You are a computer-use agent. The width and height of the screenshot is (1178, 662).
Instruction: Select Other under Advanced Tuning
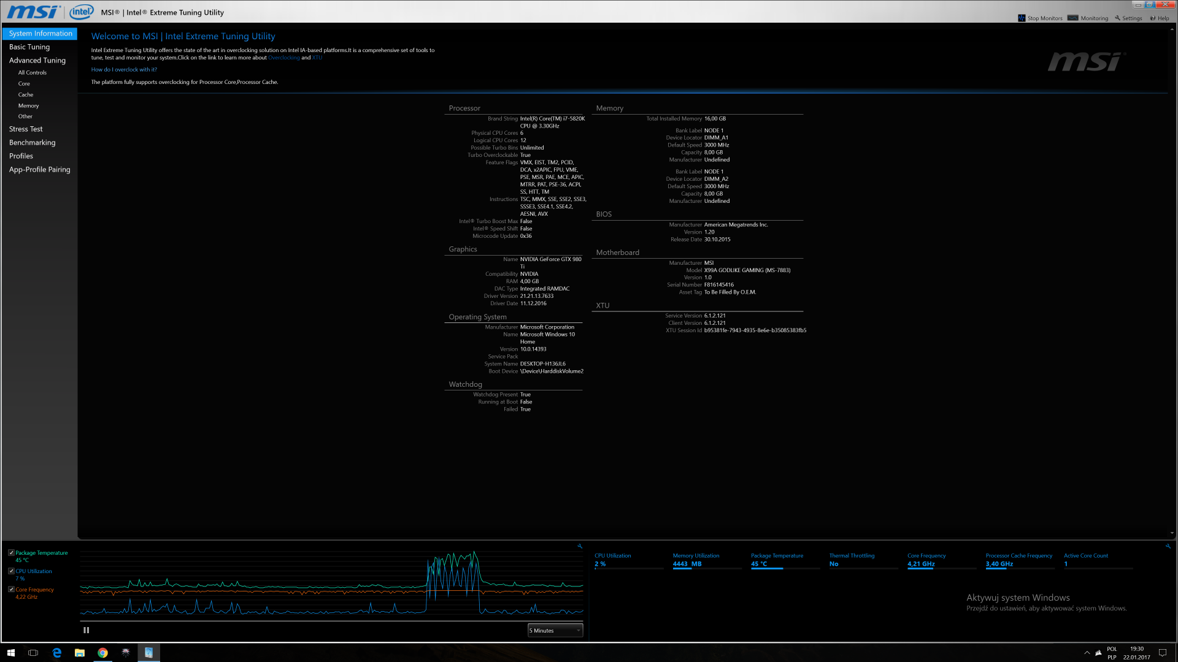pos(25,116)
